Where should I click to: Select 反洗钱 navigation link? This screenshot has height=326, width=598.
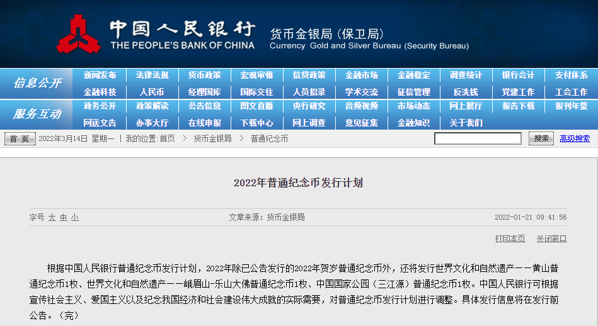click(466, 92)
